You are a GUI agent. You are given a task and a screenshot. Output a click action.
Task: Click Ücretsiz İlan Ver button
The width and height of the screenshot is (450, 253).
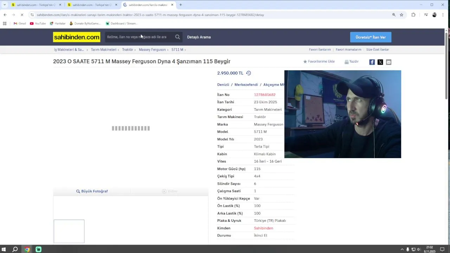click(371, 37)
